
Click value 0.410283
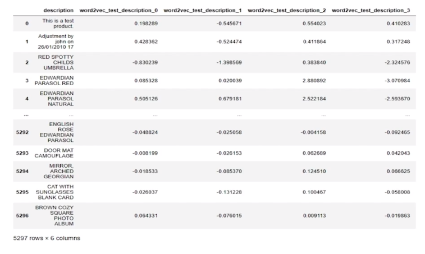pos(398,24)
